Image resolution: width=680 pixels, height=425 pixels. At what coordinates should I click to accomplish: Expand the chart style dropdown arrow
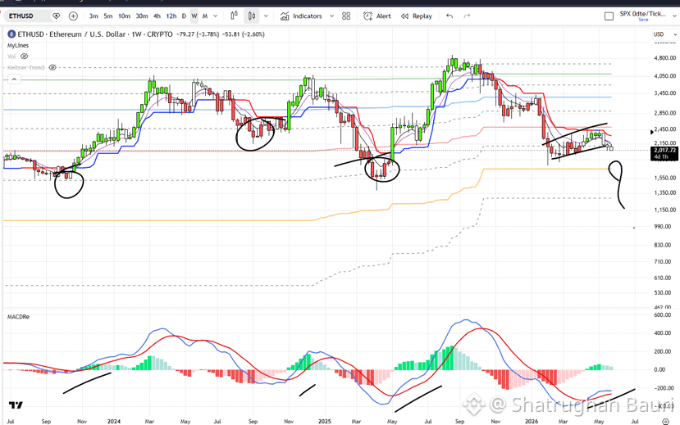(x=266, y=16)
